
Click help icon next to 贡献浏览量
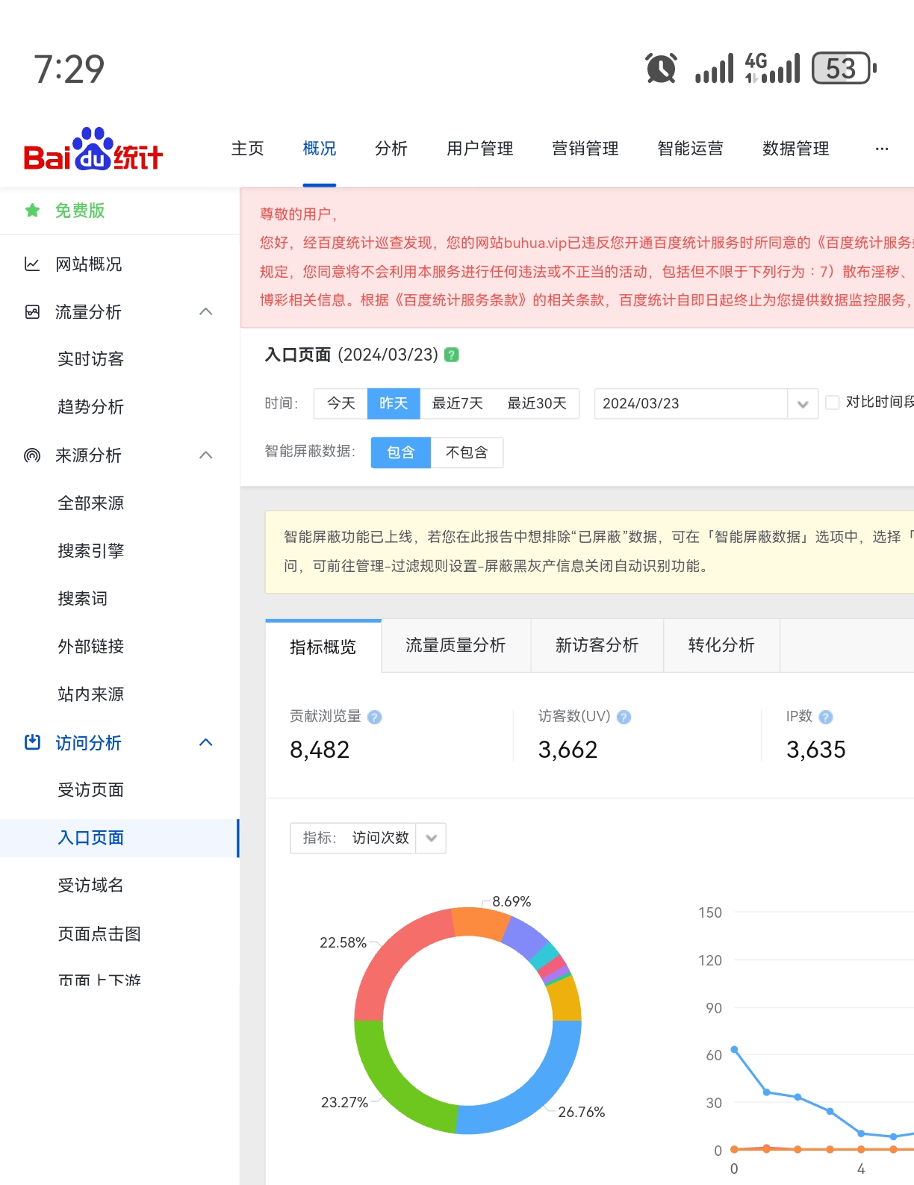[375, 717]
